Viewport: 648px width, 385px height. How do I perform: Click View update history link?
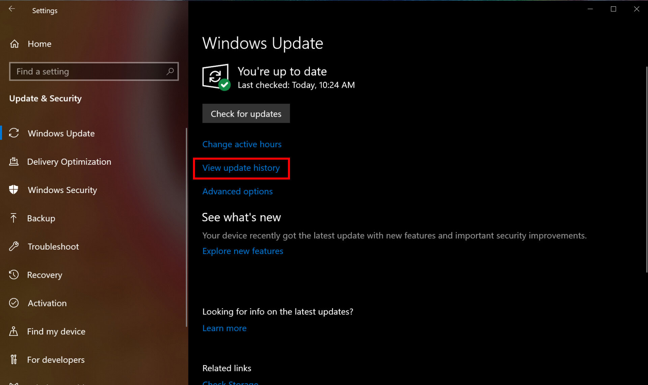tap(241, 168)
